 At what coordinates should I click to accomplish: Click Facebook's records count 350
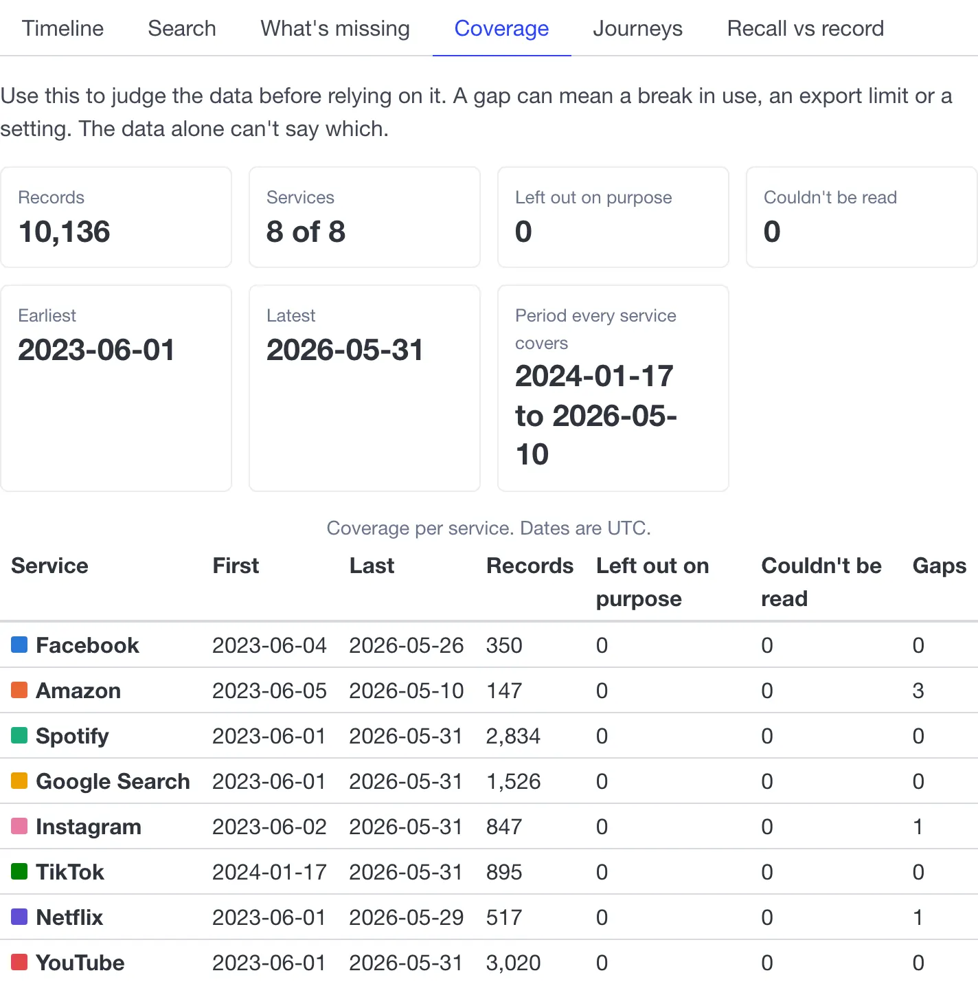504,645
